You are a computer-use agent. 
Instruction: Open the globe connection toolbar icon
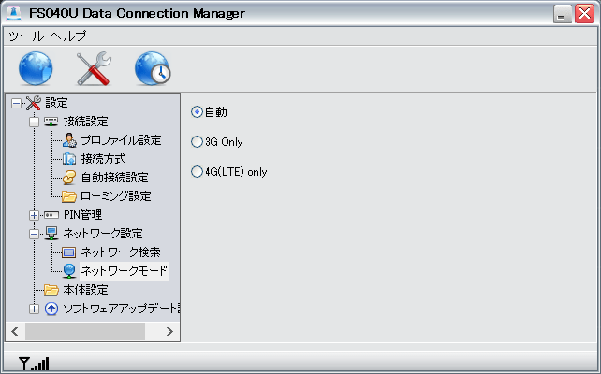click(36, 68)
